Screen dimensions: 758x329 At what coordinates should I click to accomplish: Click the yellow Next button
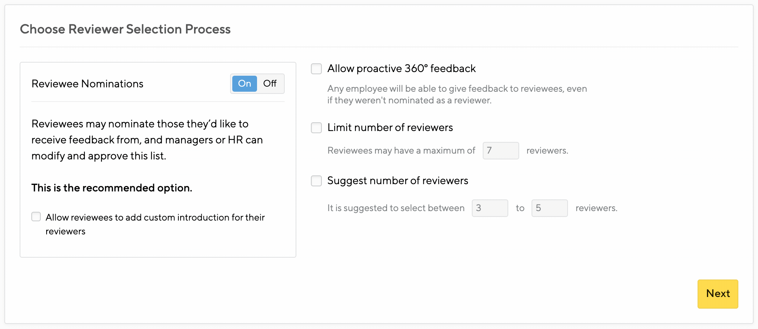[x=718, y=294]
